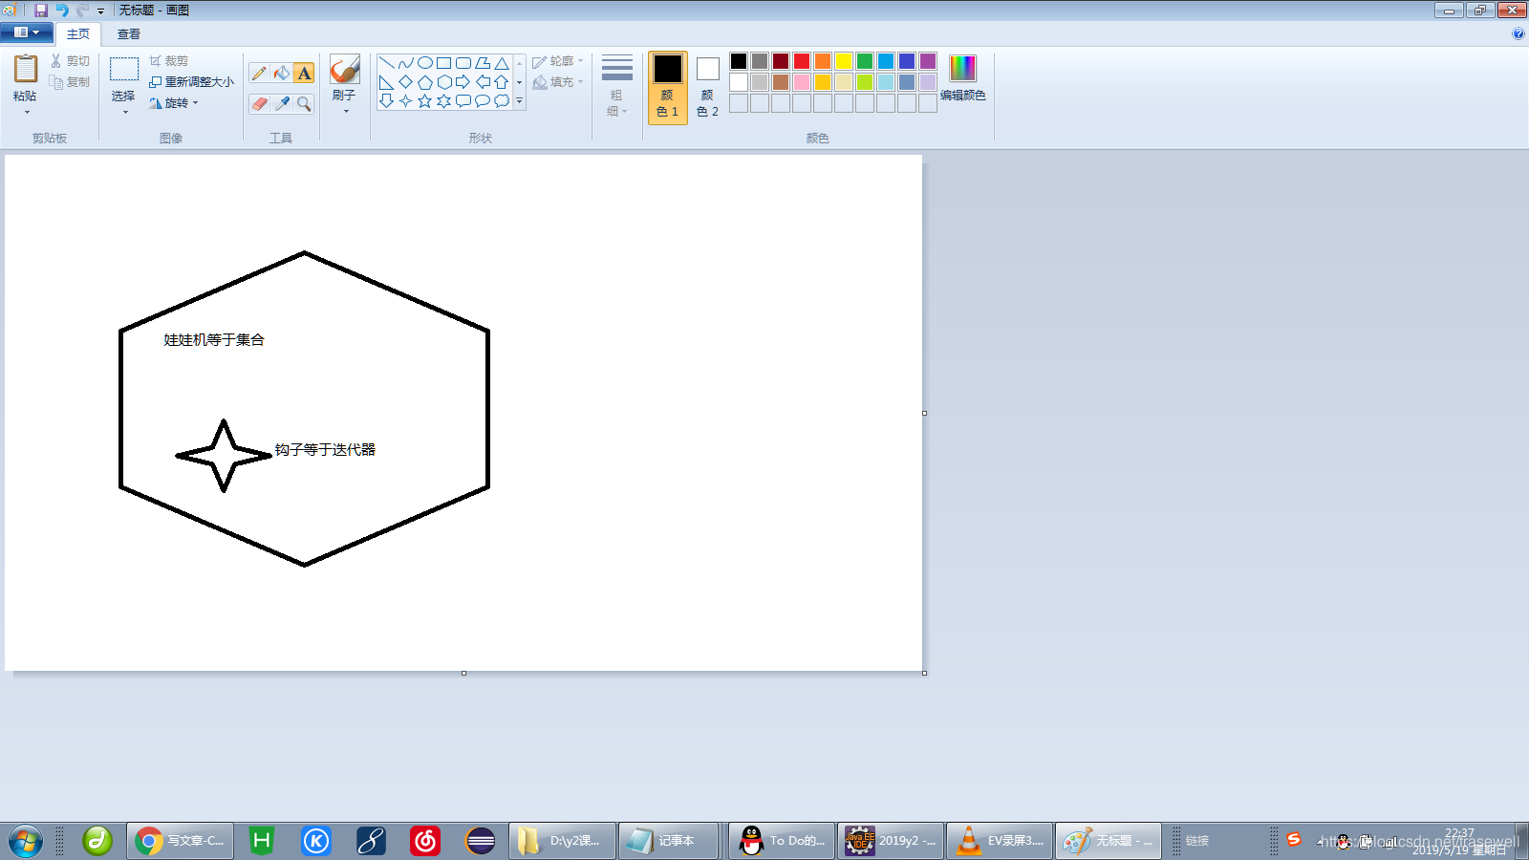Open the Customize Quick Access Toolbar arrow
This screenshot has height=860, width=1529.
[100, 11]
